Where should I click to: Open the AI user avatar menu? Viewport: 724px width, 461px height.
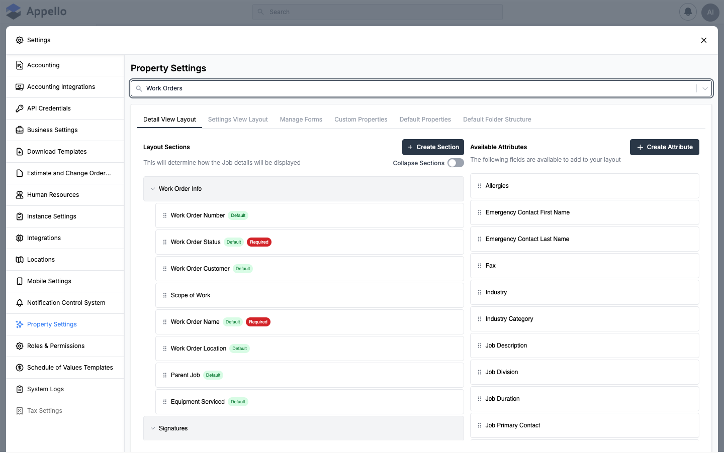pyautogui.click(x=710, y=12)
